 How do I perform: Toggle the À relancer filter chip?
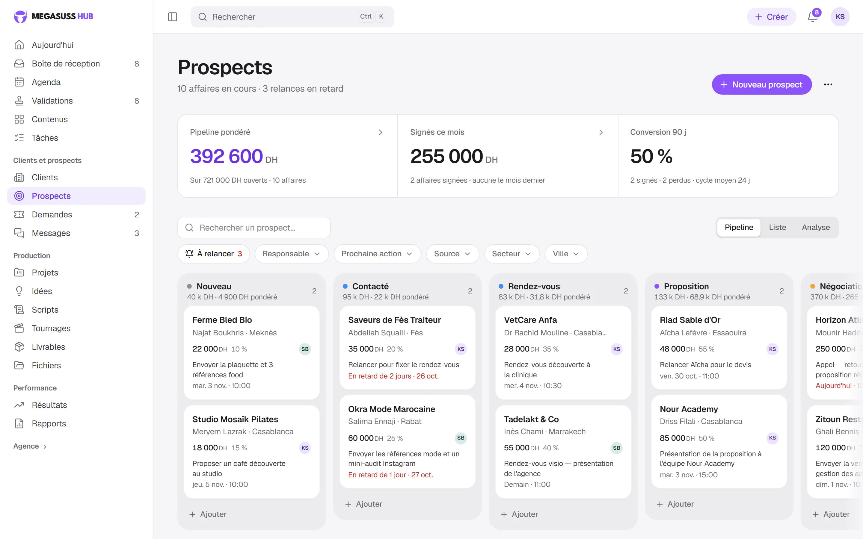click(214, 253)
